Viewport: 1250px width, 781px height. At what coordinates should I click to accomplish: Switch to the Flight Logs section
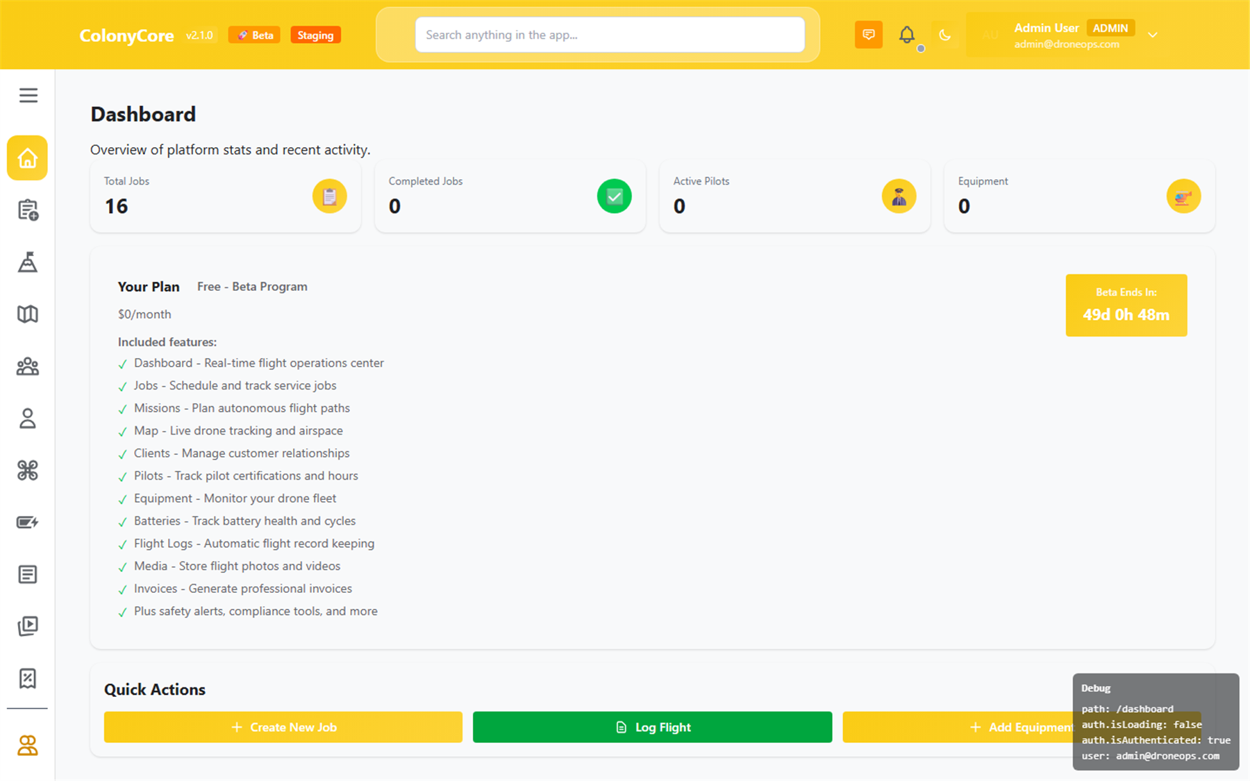[x=27, y=574]
